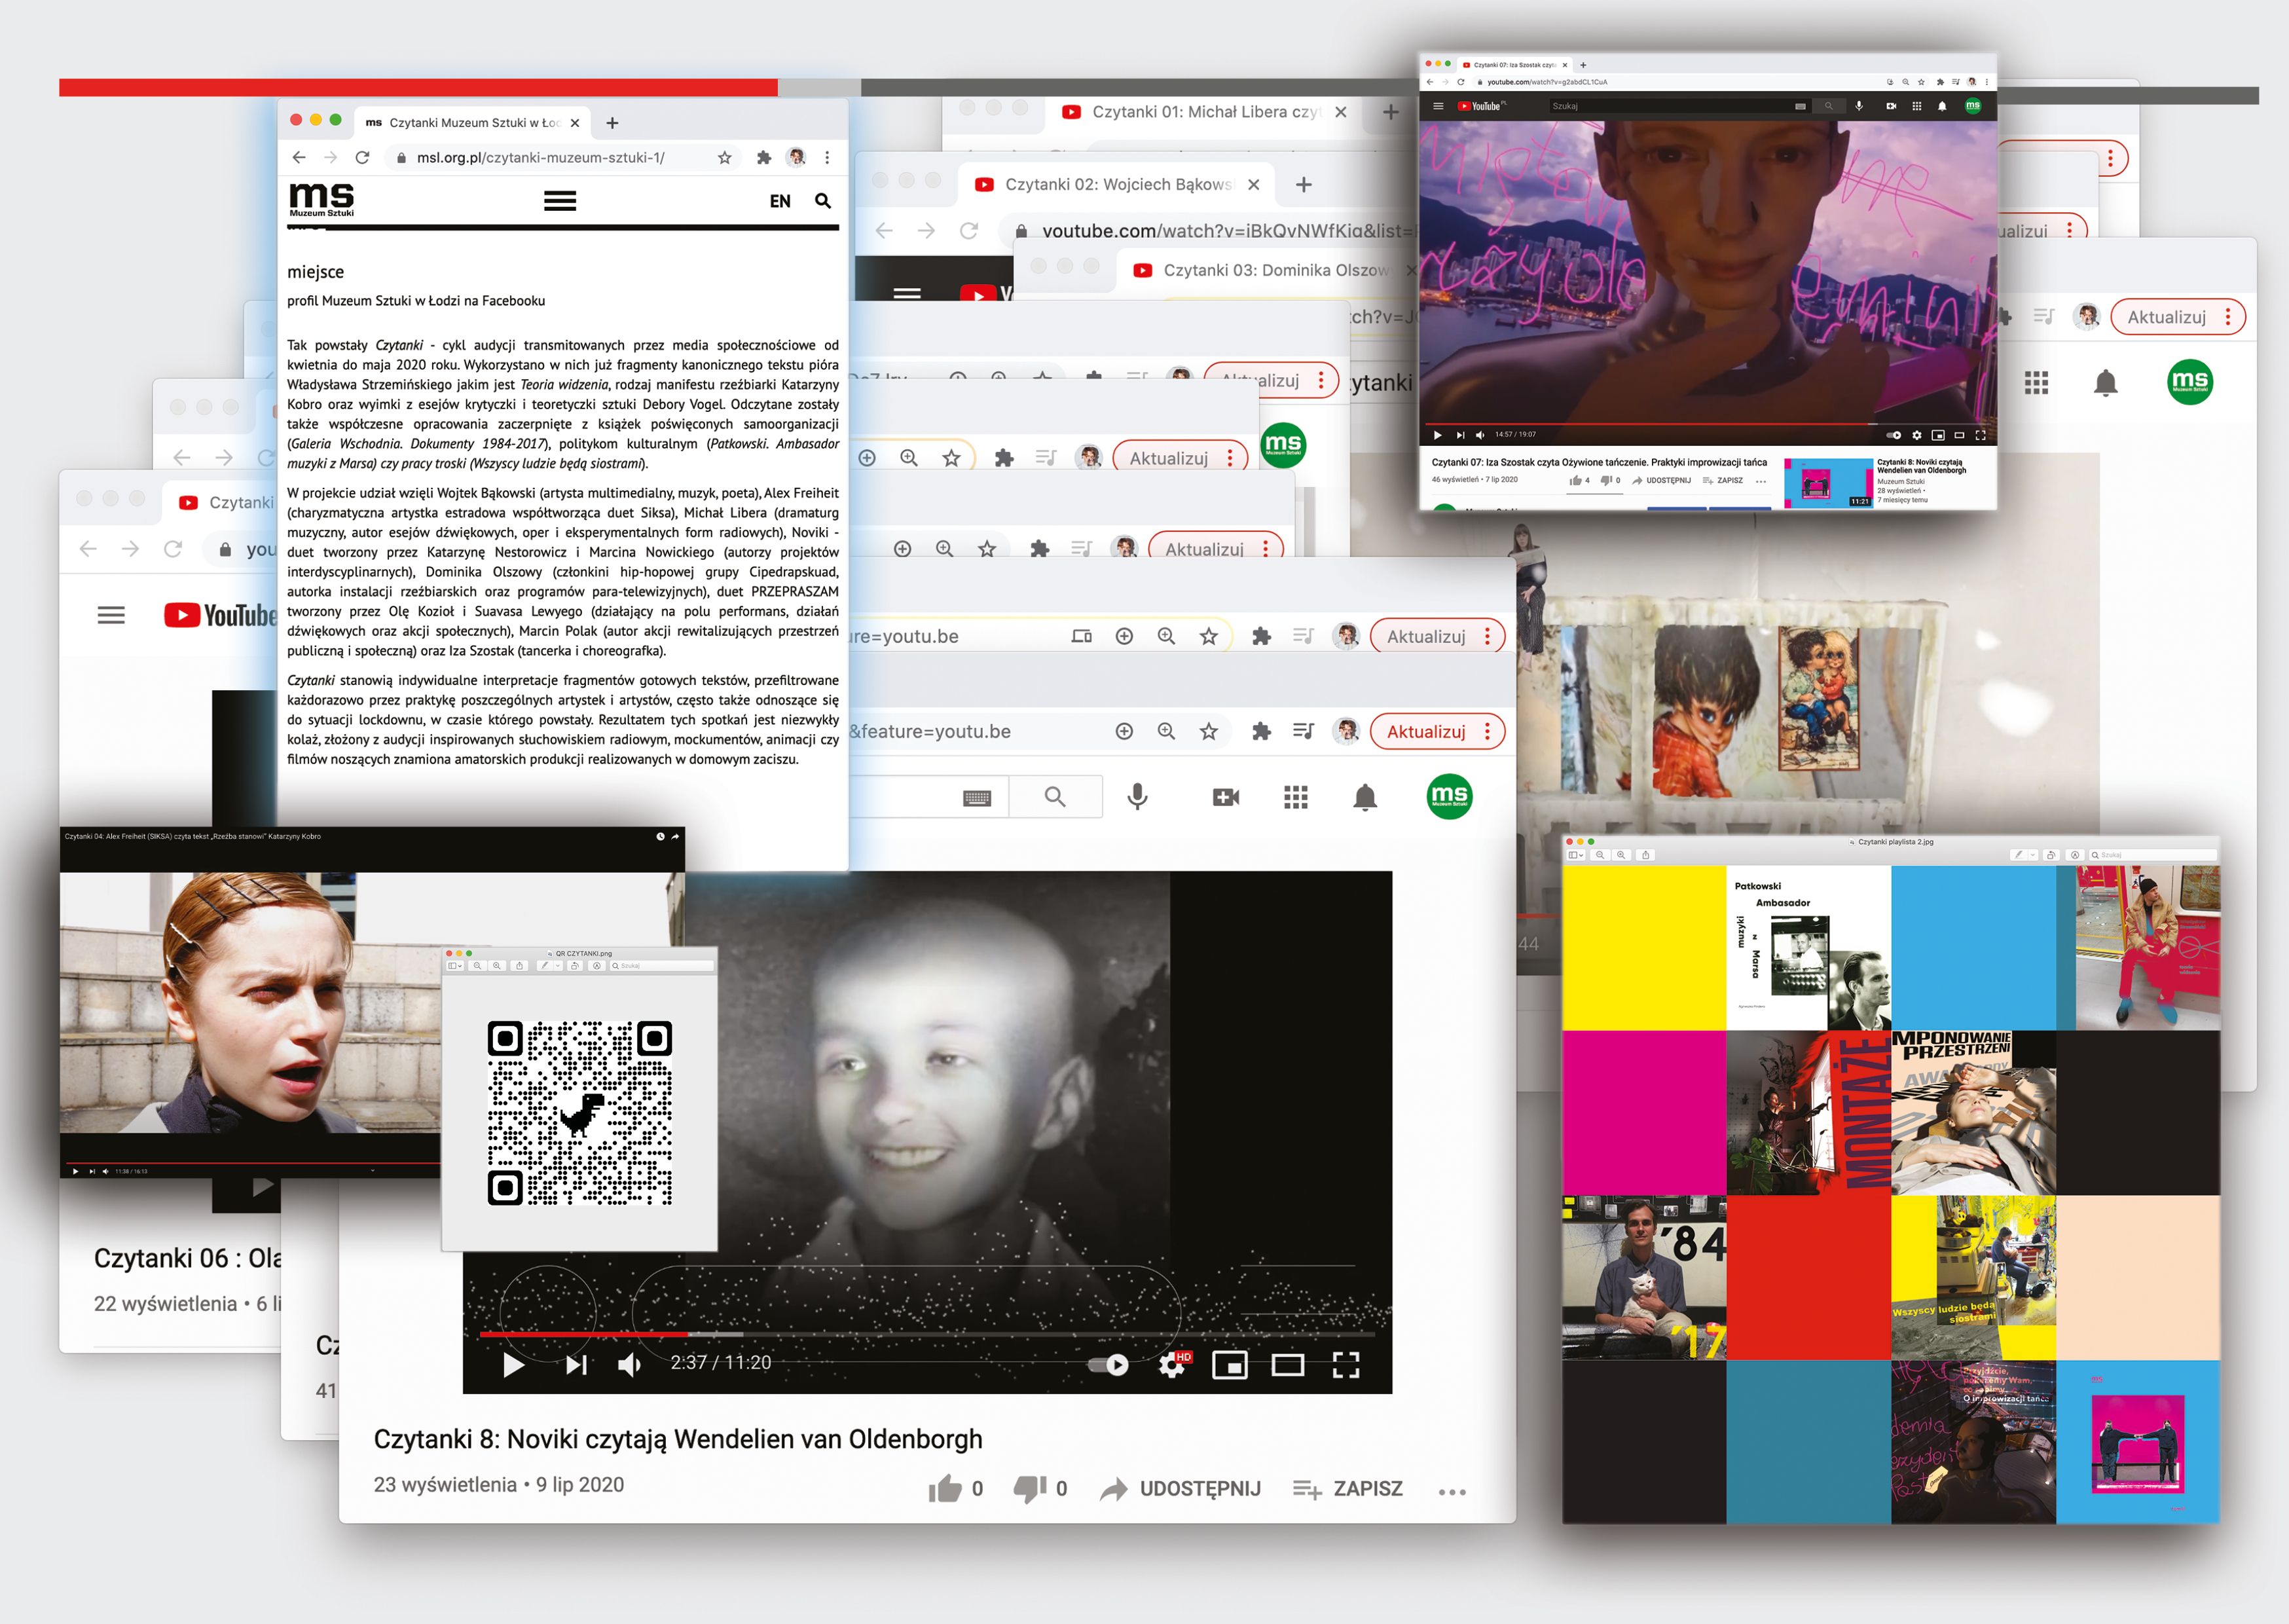Enter fullscreen on Czytanki 8 video
This screenshot has height=1624, width=2289.
(x=1346, y=1365)
